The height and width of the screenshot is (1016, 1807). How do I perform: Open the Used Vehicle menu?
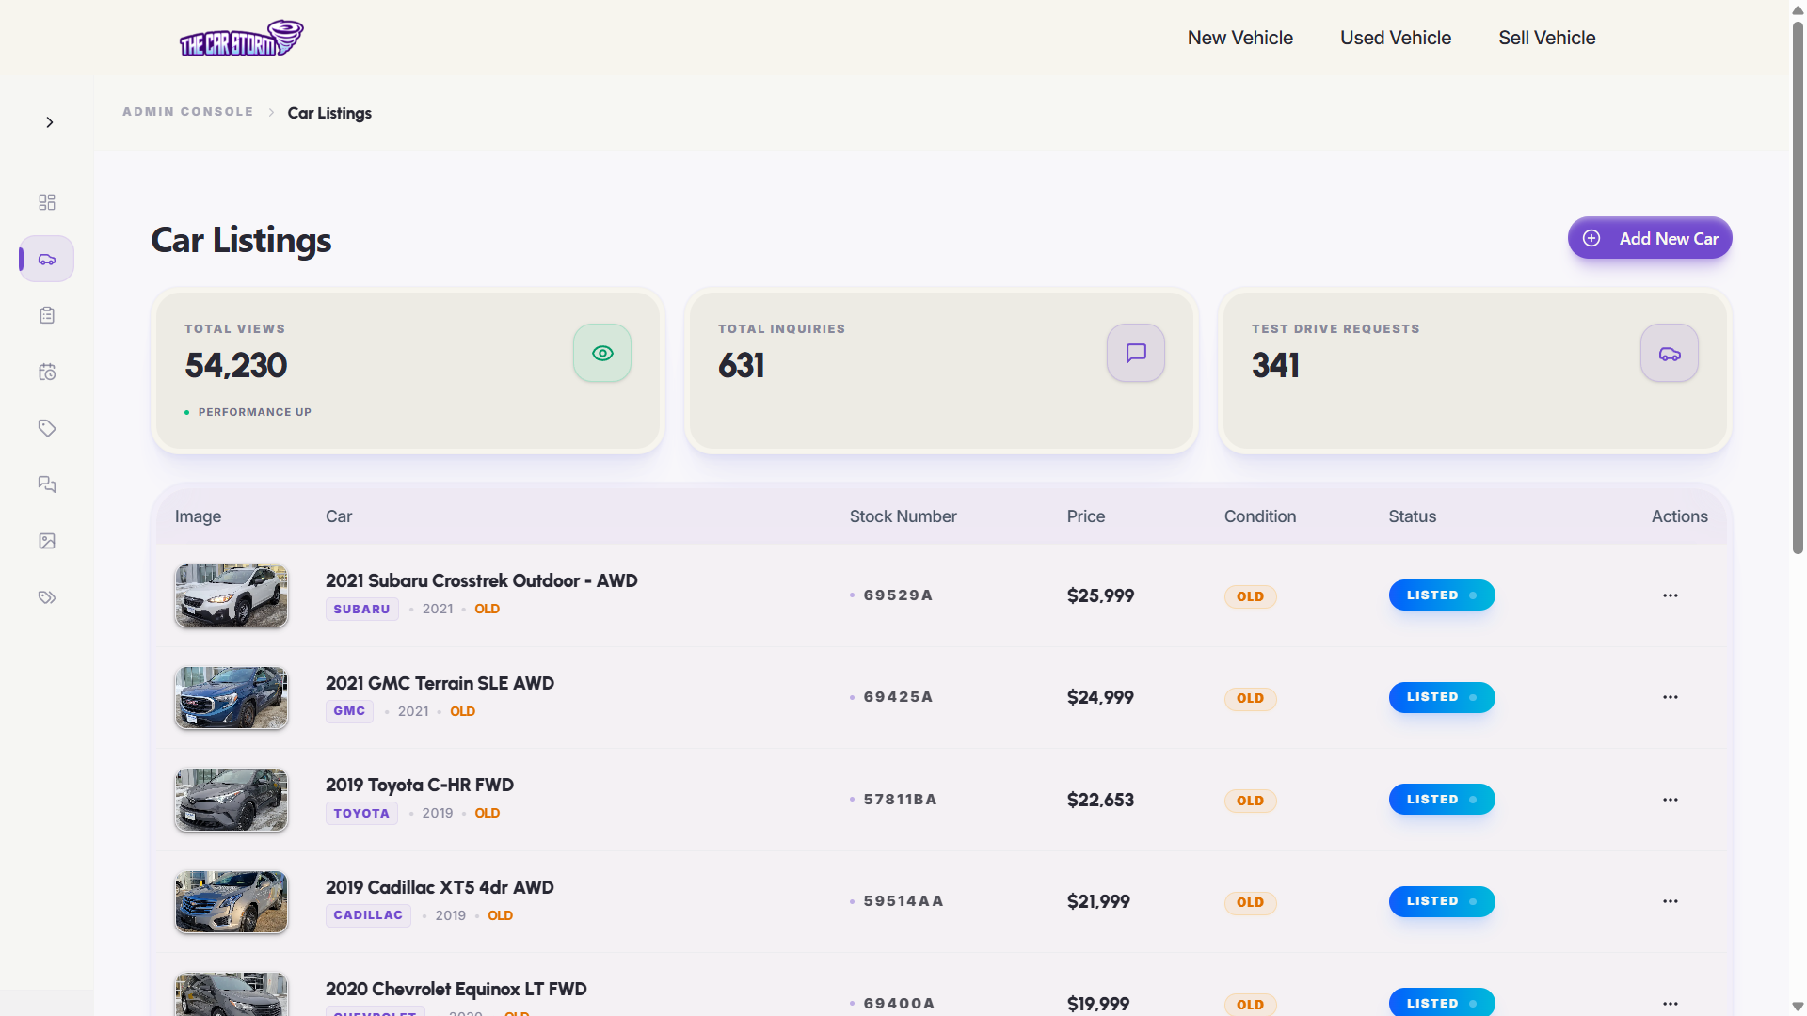point(1396,38)
